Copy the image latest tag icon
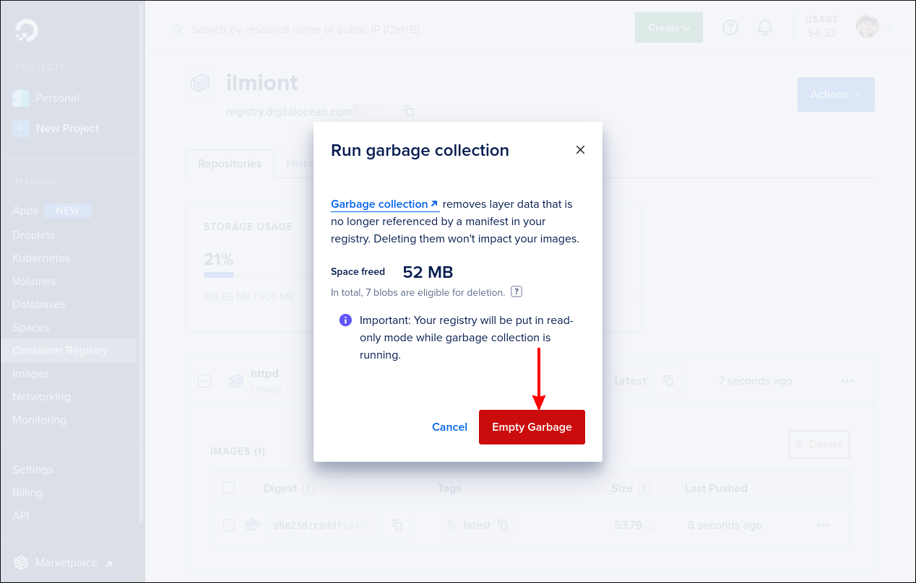The height and width of the screenshot is (583, 916). pos(504,525)
